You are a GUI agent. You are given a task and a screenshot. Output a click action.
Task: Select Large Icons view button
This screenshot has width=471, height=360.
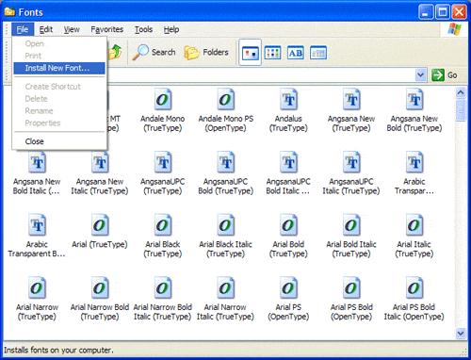[x=250, y=53]
